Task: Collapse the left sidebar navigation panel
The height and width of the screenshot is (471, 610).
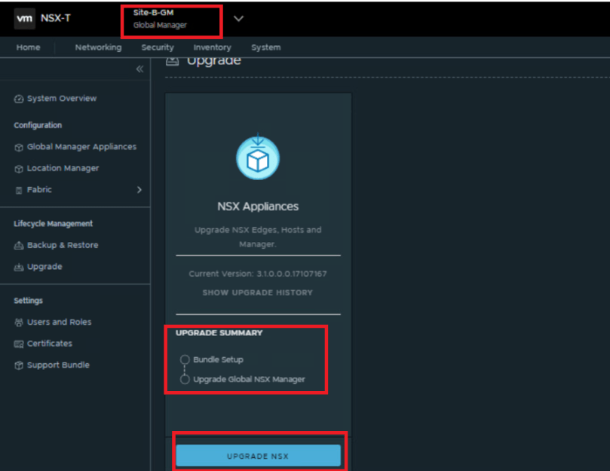Action: tap(139, 69)
